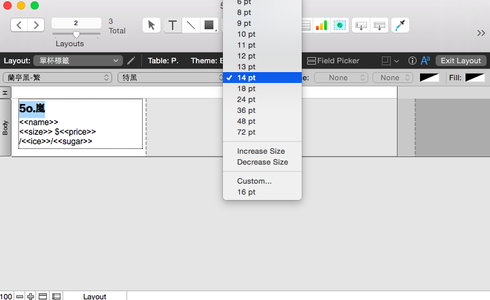Toggle the status toolbar icon at bottom
The width and height of the screenshot is (490, 300).
43,296
